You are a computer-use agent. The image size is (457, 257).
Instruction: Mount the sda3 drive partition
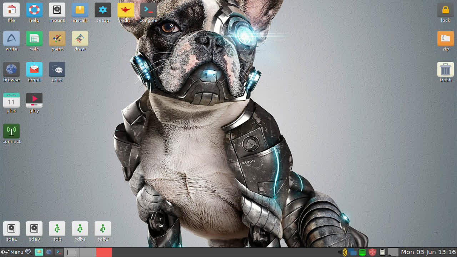click(x=34, y=229)
